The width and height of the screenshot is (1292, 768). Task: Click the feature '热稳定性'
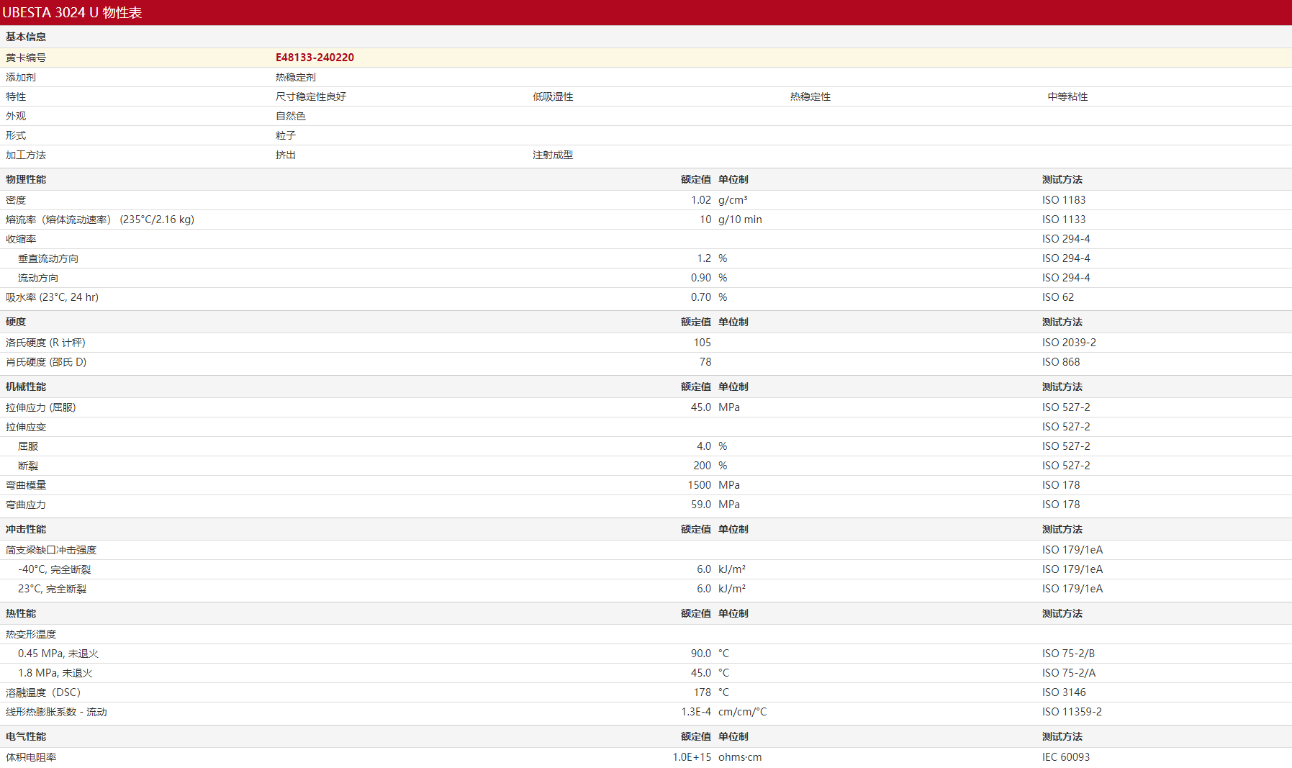coord(810,96)
